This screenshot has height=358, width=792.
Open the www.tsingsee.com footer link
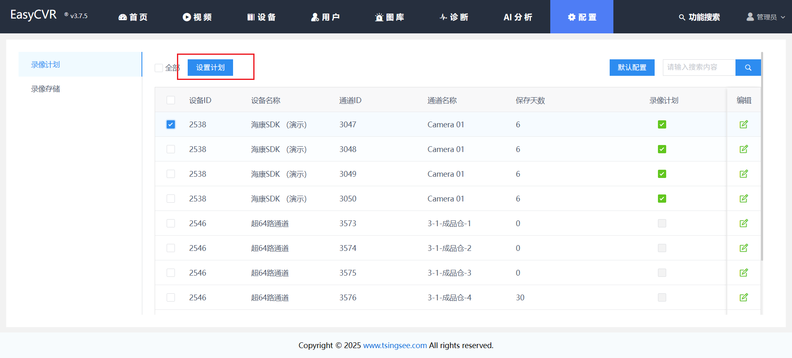[395, 345]
